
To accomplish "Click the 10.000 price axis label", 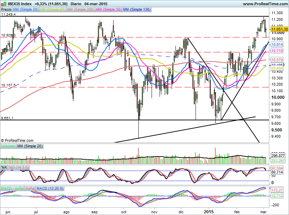I will [278, 97].
